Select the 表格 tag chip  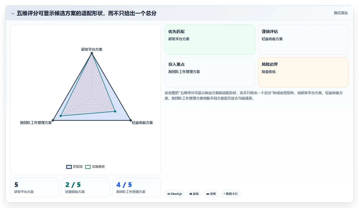pyautogui.click(x=194, y=194)
